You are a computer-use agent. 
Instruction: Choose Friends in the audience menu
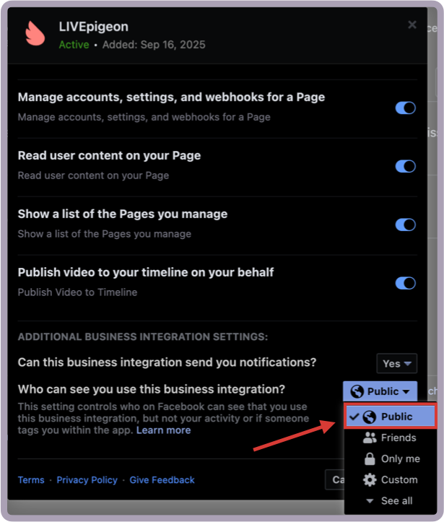point(390,438)
